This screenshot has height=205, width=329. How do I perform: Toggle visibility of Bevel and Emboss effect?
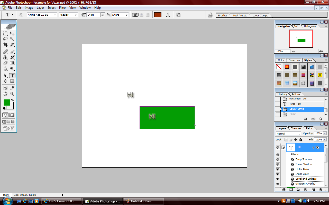coord(278,179)
